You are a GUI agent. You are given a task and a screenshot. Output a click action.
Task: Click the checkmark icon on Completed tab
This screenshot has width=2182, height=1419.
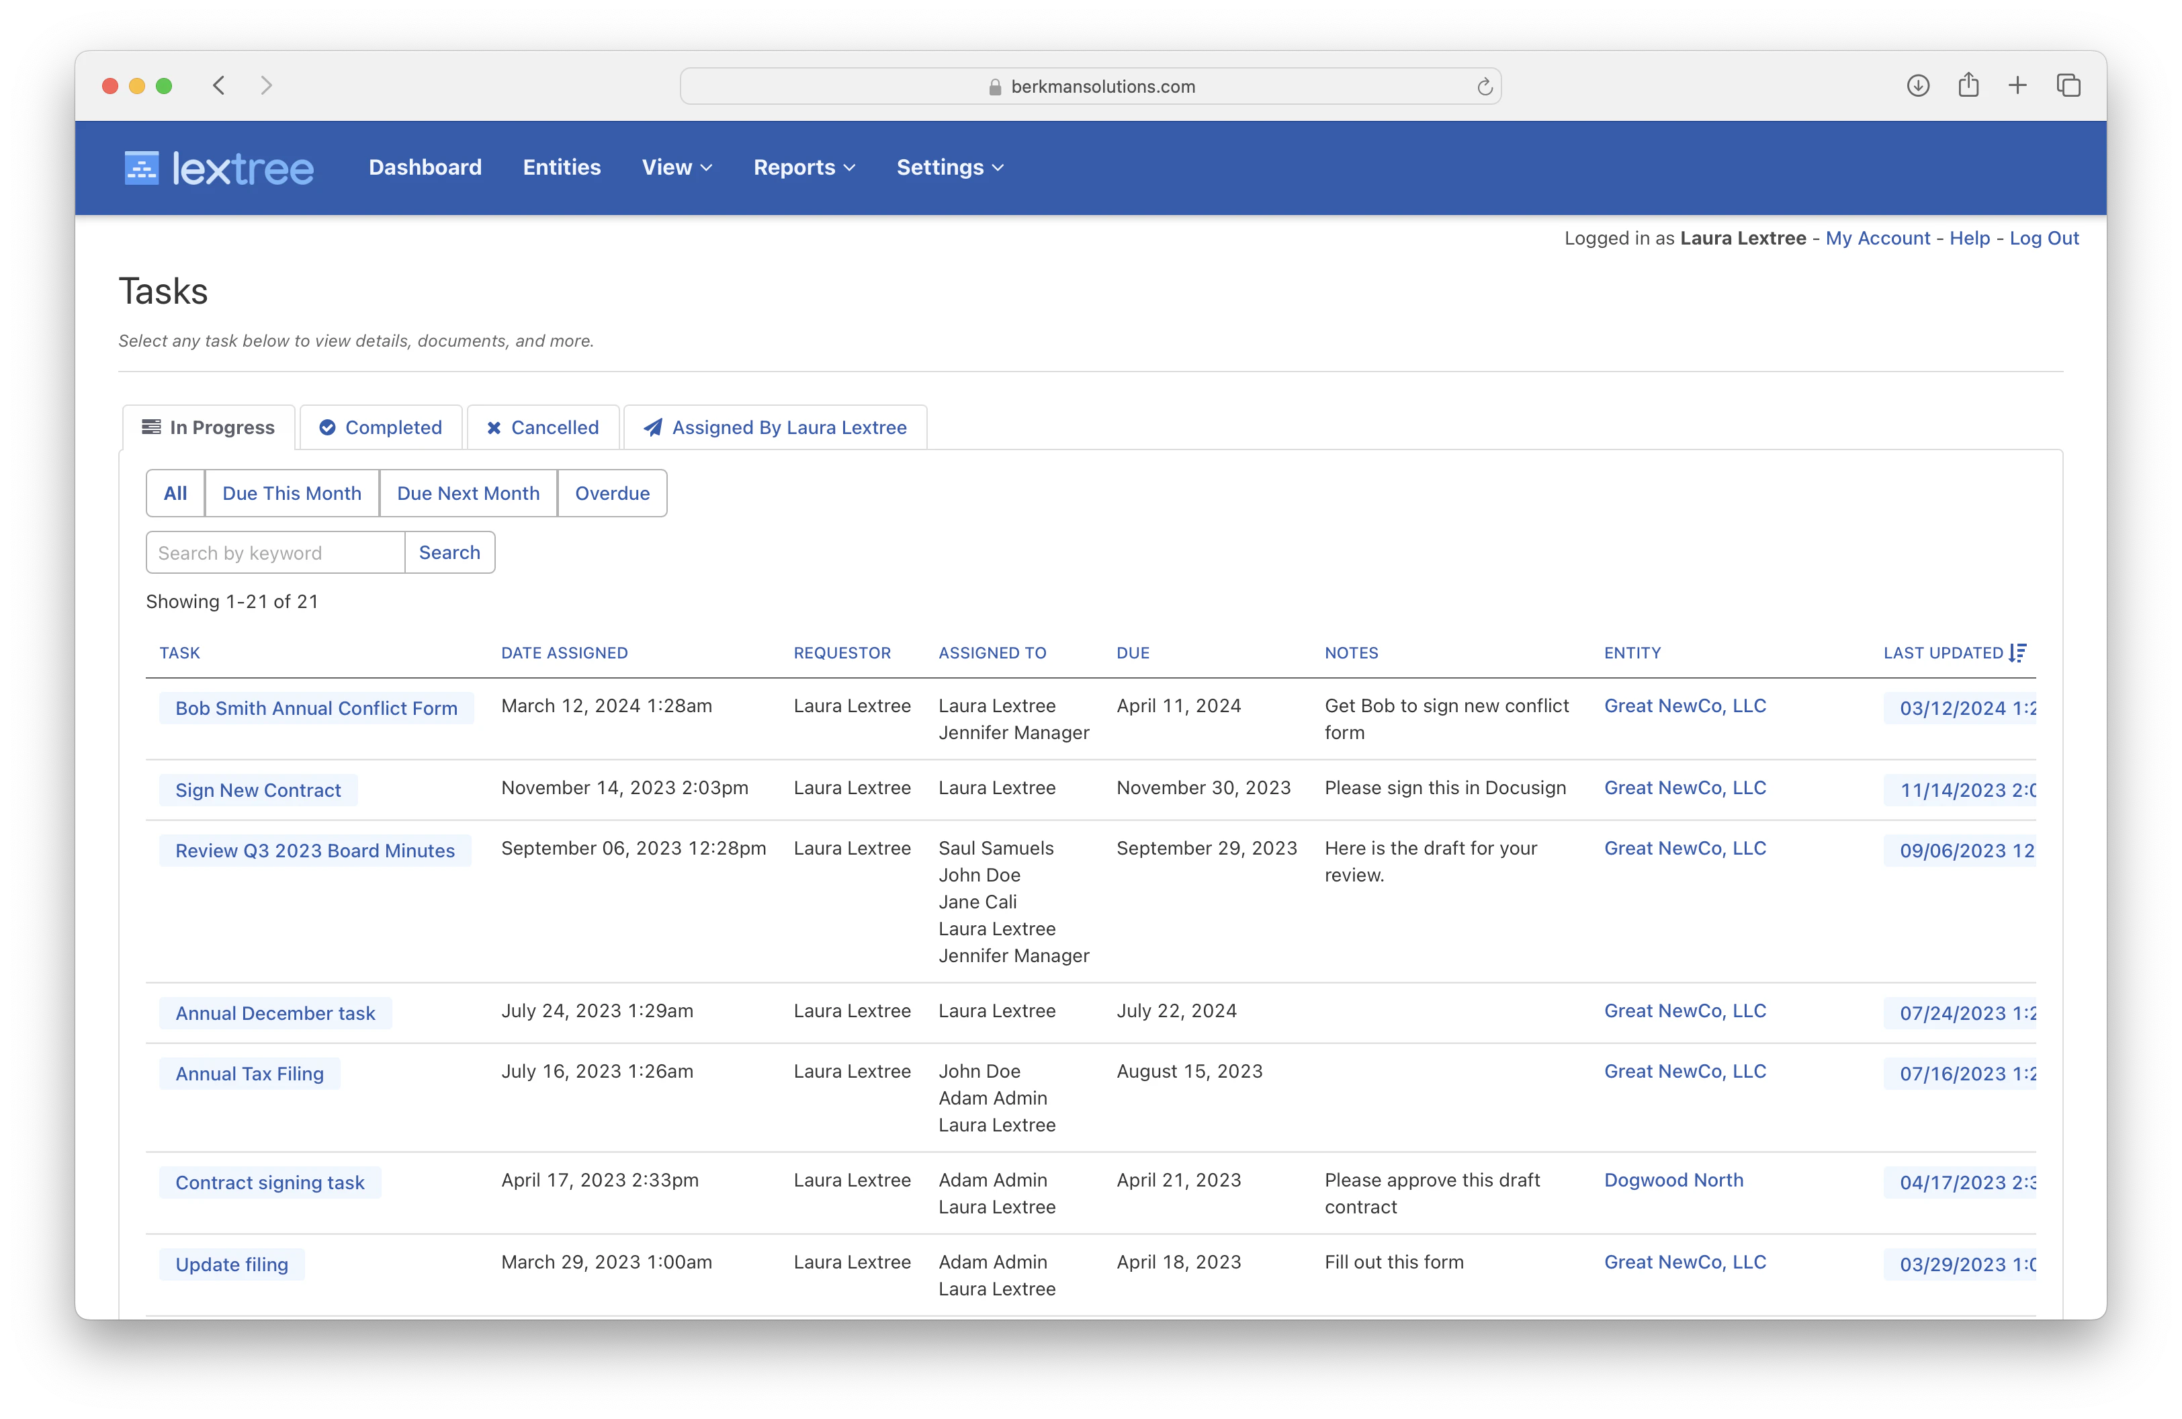pos(329,427)
